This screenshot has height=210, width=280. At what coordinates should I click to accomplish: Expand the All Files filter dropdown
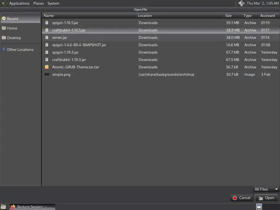pos(266,189)
